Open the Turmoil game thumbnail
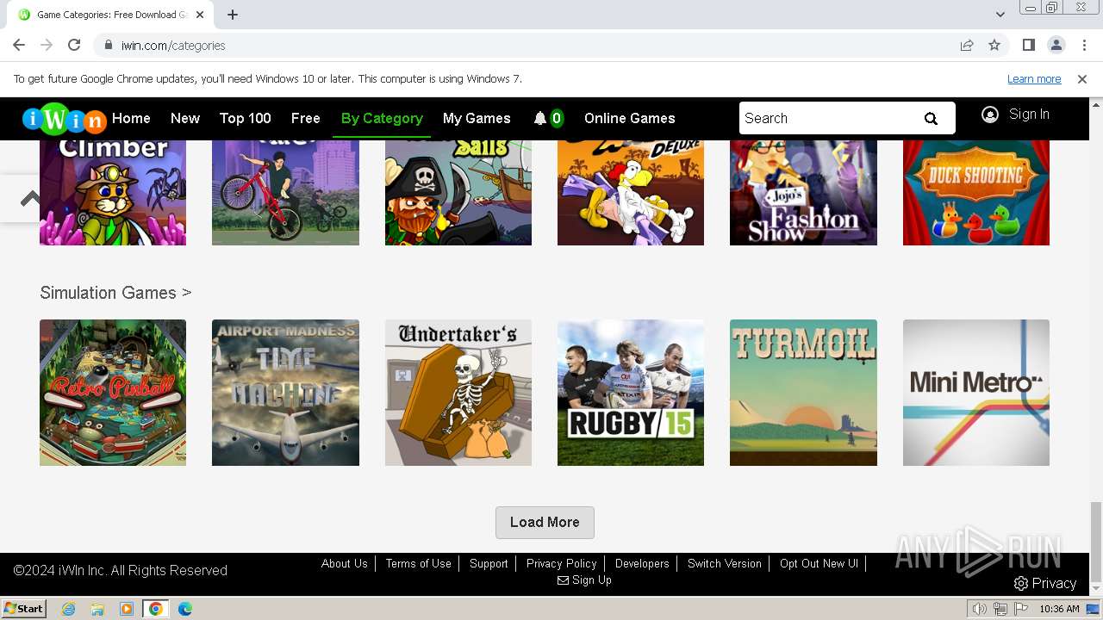Viewport: 1103px width, 620px height. click(803, 393)
